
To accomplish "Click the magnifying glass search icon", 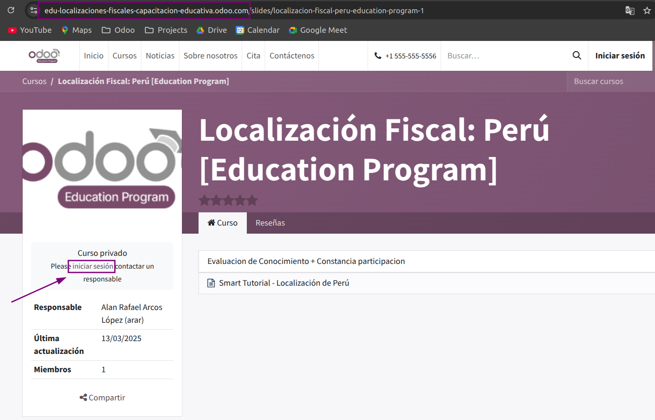I will [577, 55].
